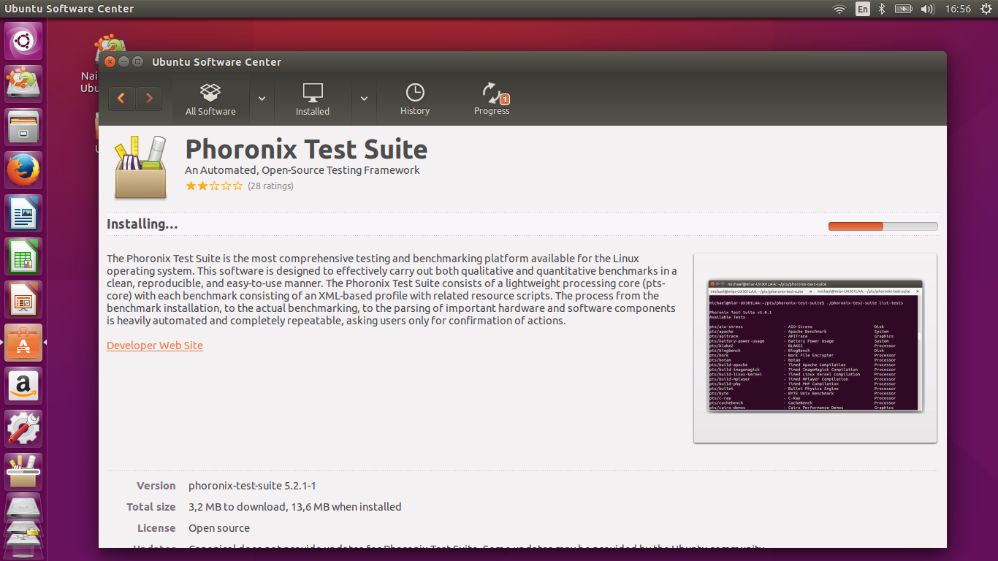
Task: Open the sound volume indicator
Action: pyautogui.click(x=928, y=9)
